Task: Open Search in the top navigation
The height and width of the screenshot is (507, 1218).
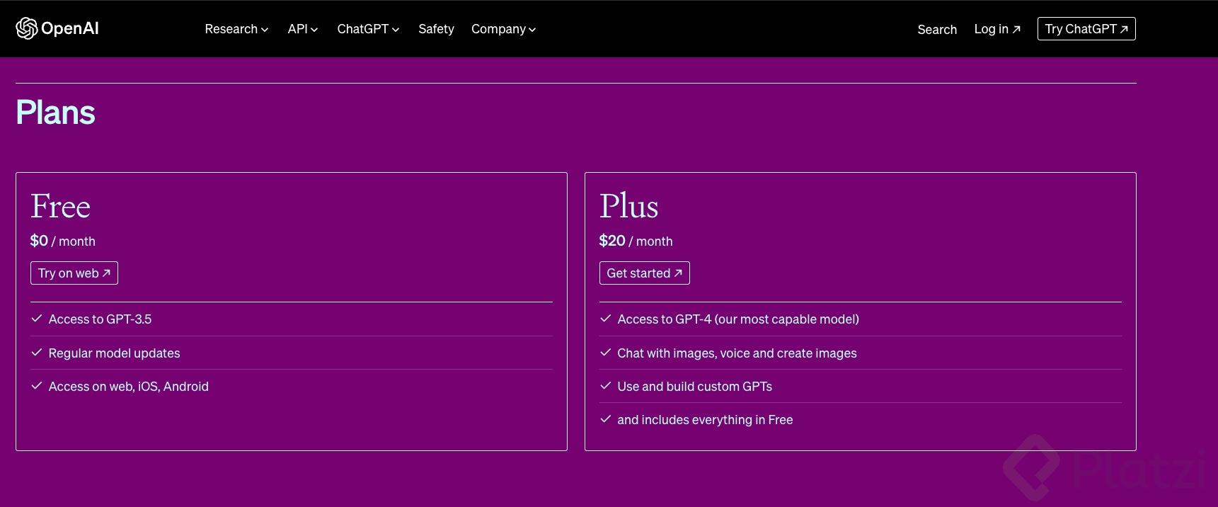Action: (x=937, y=30)
